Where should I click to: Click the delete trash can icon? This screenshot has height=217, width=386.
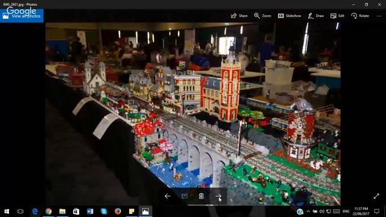(x=201, y=196)
